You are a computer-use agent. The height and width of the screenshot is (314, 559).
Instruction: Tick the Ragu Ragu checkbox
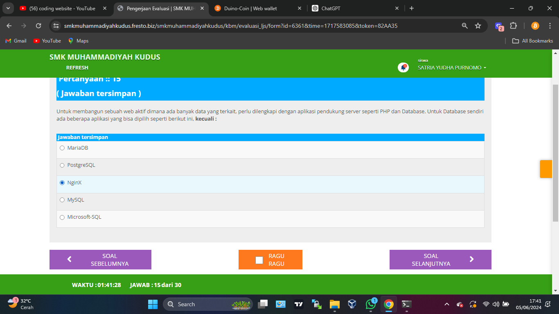pos(259,260)
